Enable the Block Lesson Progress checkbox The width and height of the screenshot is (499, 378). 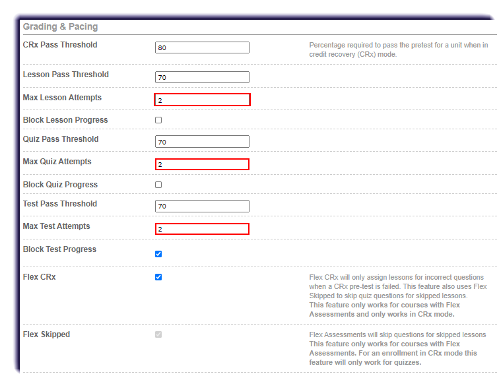[158, 120]
